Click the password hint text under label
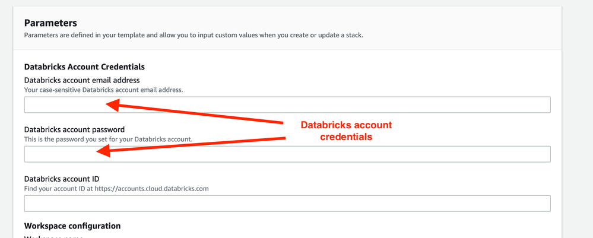This screenshot has width=593, height=238. 108,139
